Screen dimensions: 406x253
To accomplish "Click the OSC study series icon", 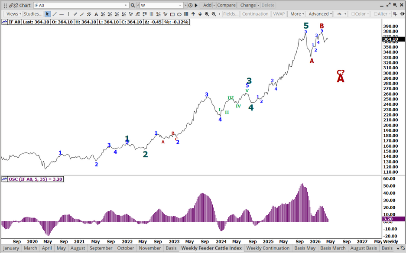I will (5, 179).
